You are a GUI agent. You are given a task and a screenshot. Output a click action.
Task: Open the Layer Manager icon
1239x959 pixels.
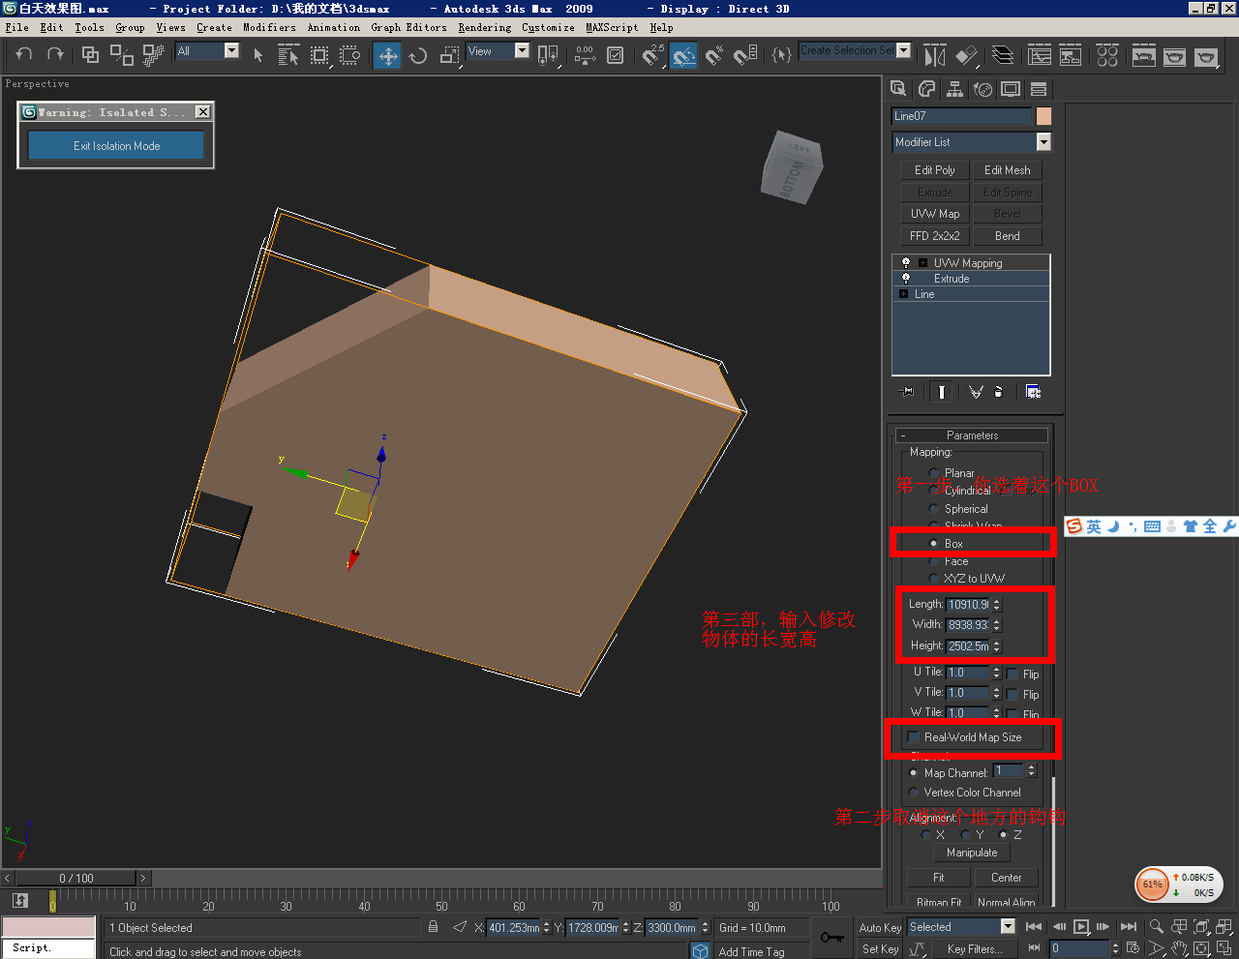coord(1003,56)
